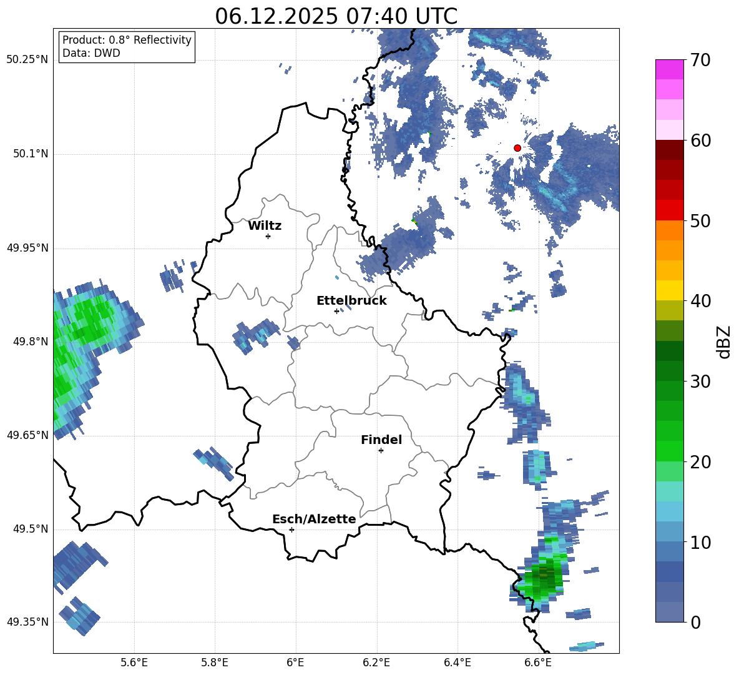This screenshot has height=675, width=739.
Task: Click the 49.35°N latitude label
Action: pos(27,622)
